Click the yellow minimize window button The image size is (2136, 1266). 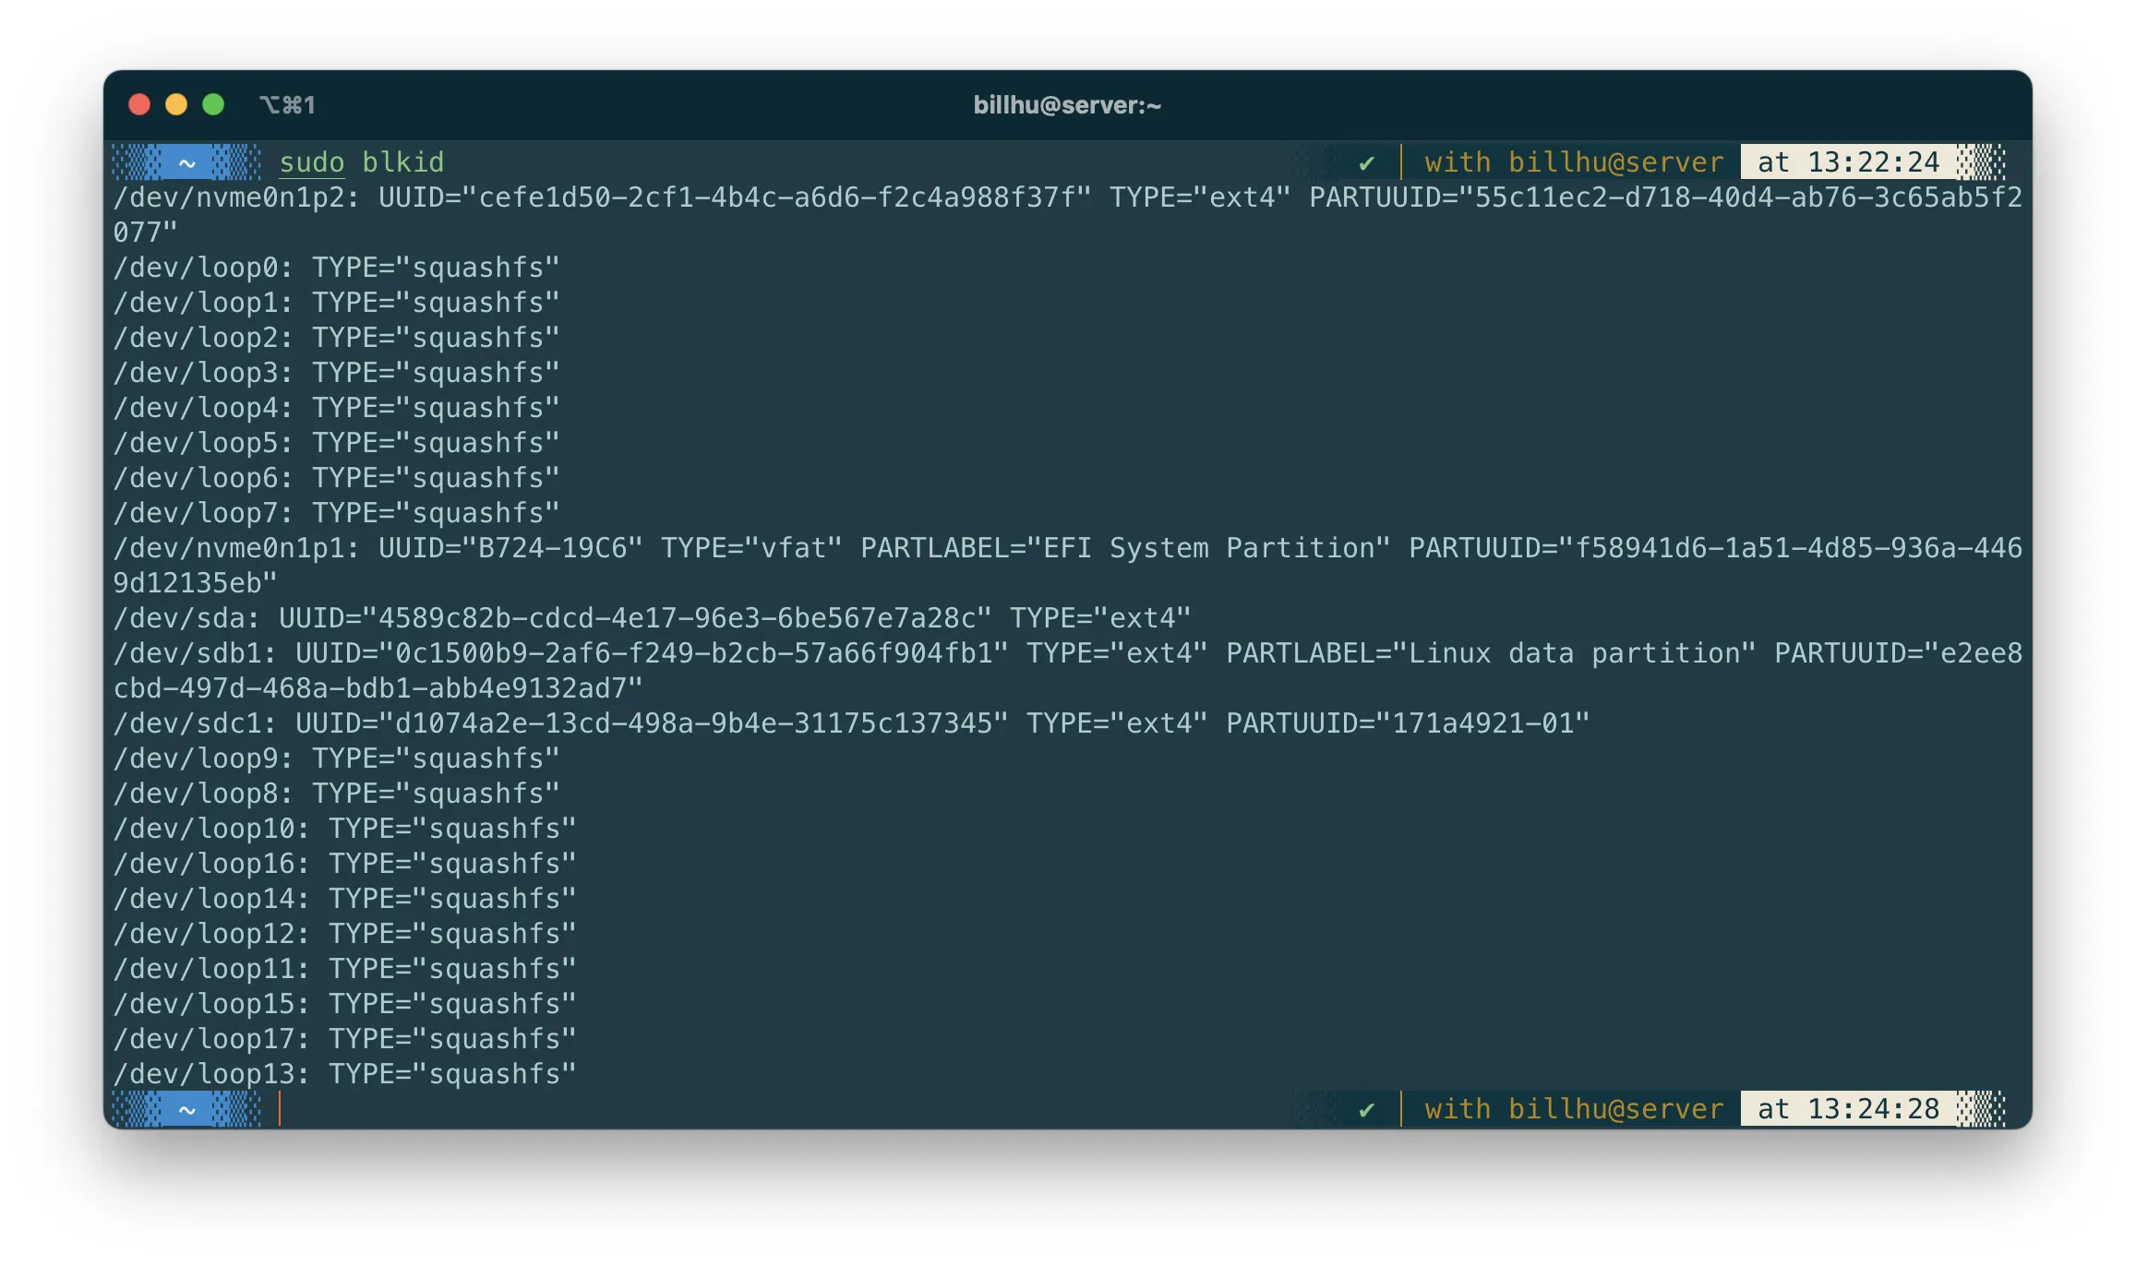pos(176,104)
